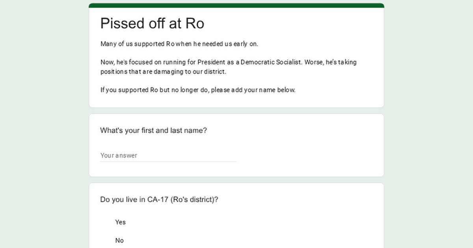This screenshot has width=473, height=248.
Task: Click the first description sentence about supporting Ro
Action: [179, 44]
